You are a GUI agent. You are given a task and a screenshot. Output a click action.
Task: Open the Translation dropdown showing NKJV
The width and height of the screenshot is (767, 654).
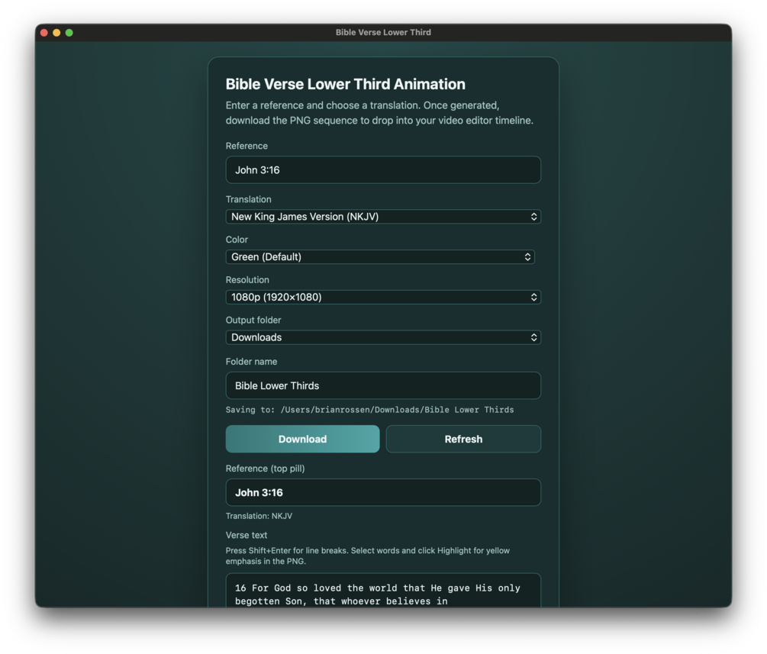pyautogui.click(x=383, y=217)
